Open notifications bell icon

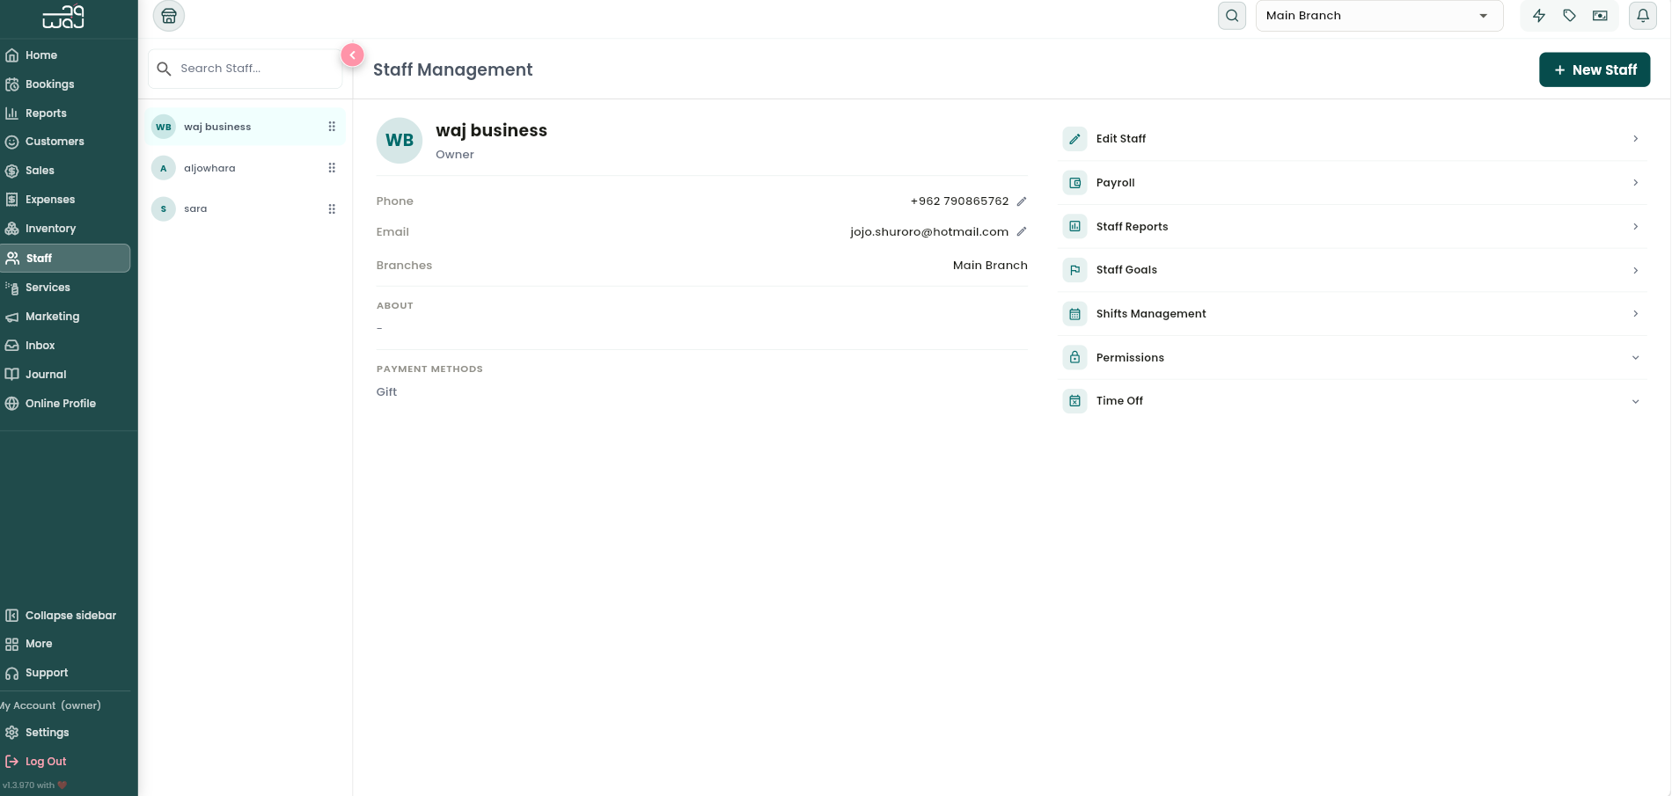coord(1643,16)
